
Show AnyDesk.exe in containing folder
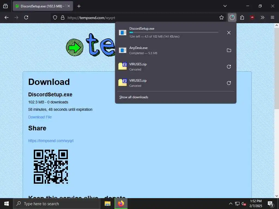tap(229, 50)
